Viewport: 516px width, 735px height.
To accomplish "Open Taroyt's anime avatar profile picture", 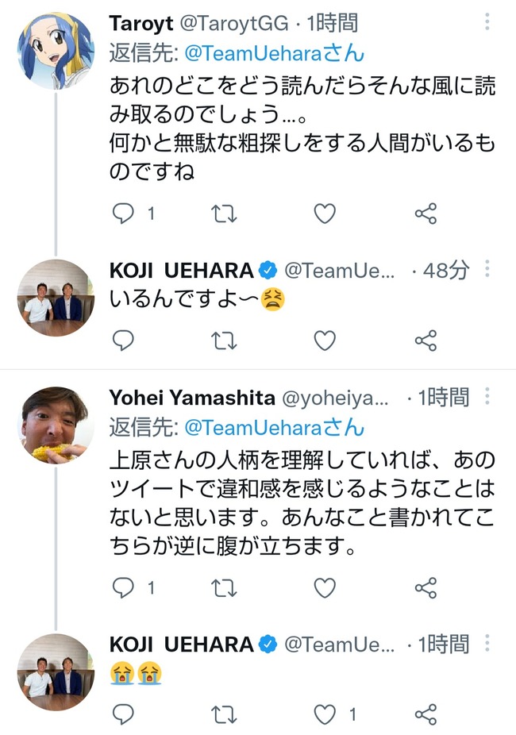I will coord(56,50).
